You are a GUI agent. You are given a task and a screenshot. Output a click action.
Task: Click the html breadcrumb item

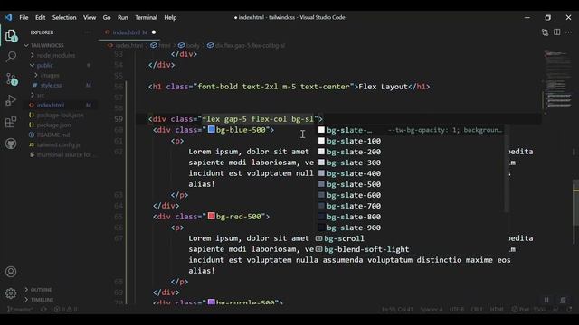[161, 45]
